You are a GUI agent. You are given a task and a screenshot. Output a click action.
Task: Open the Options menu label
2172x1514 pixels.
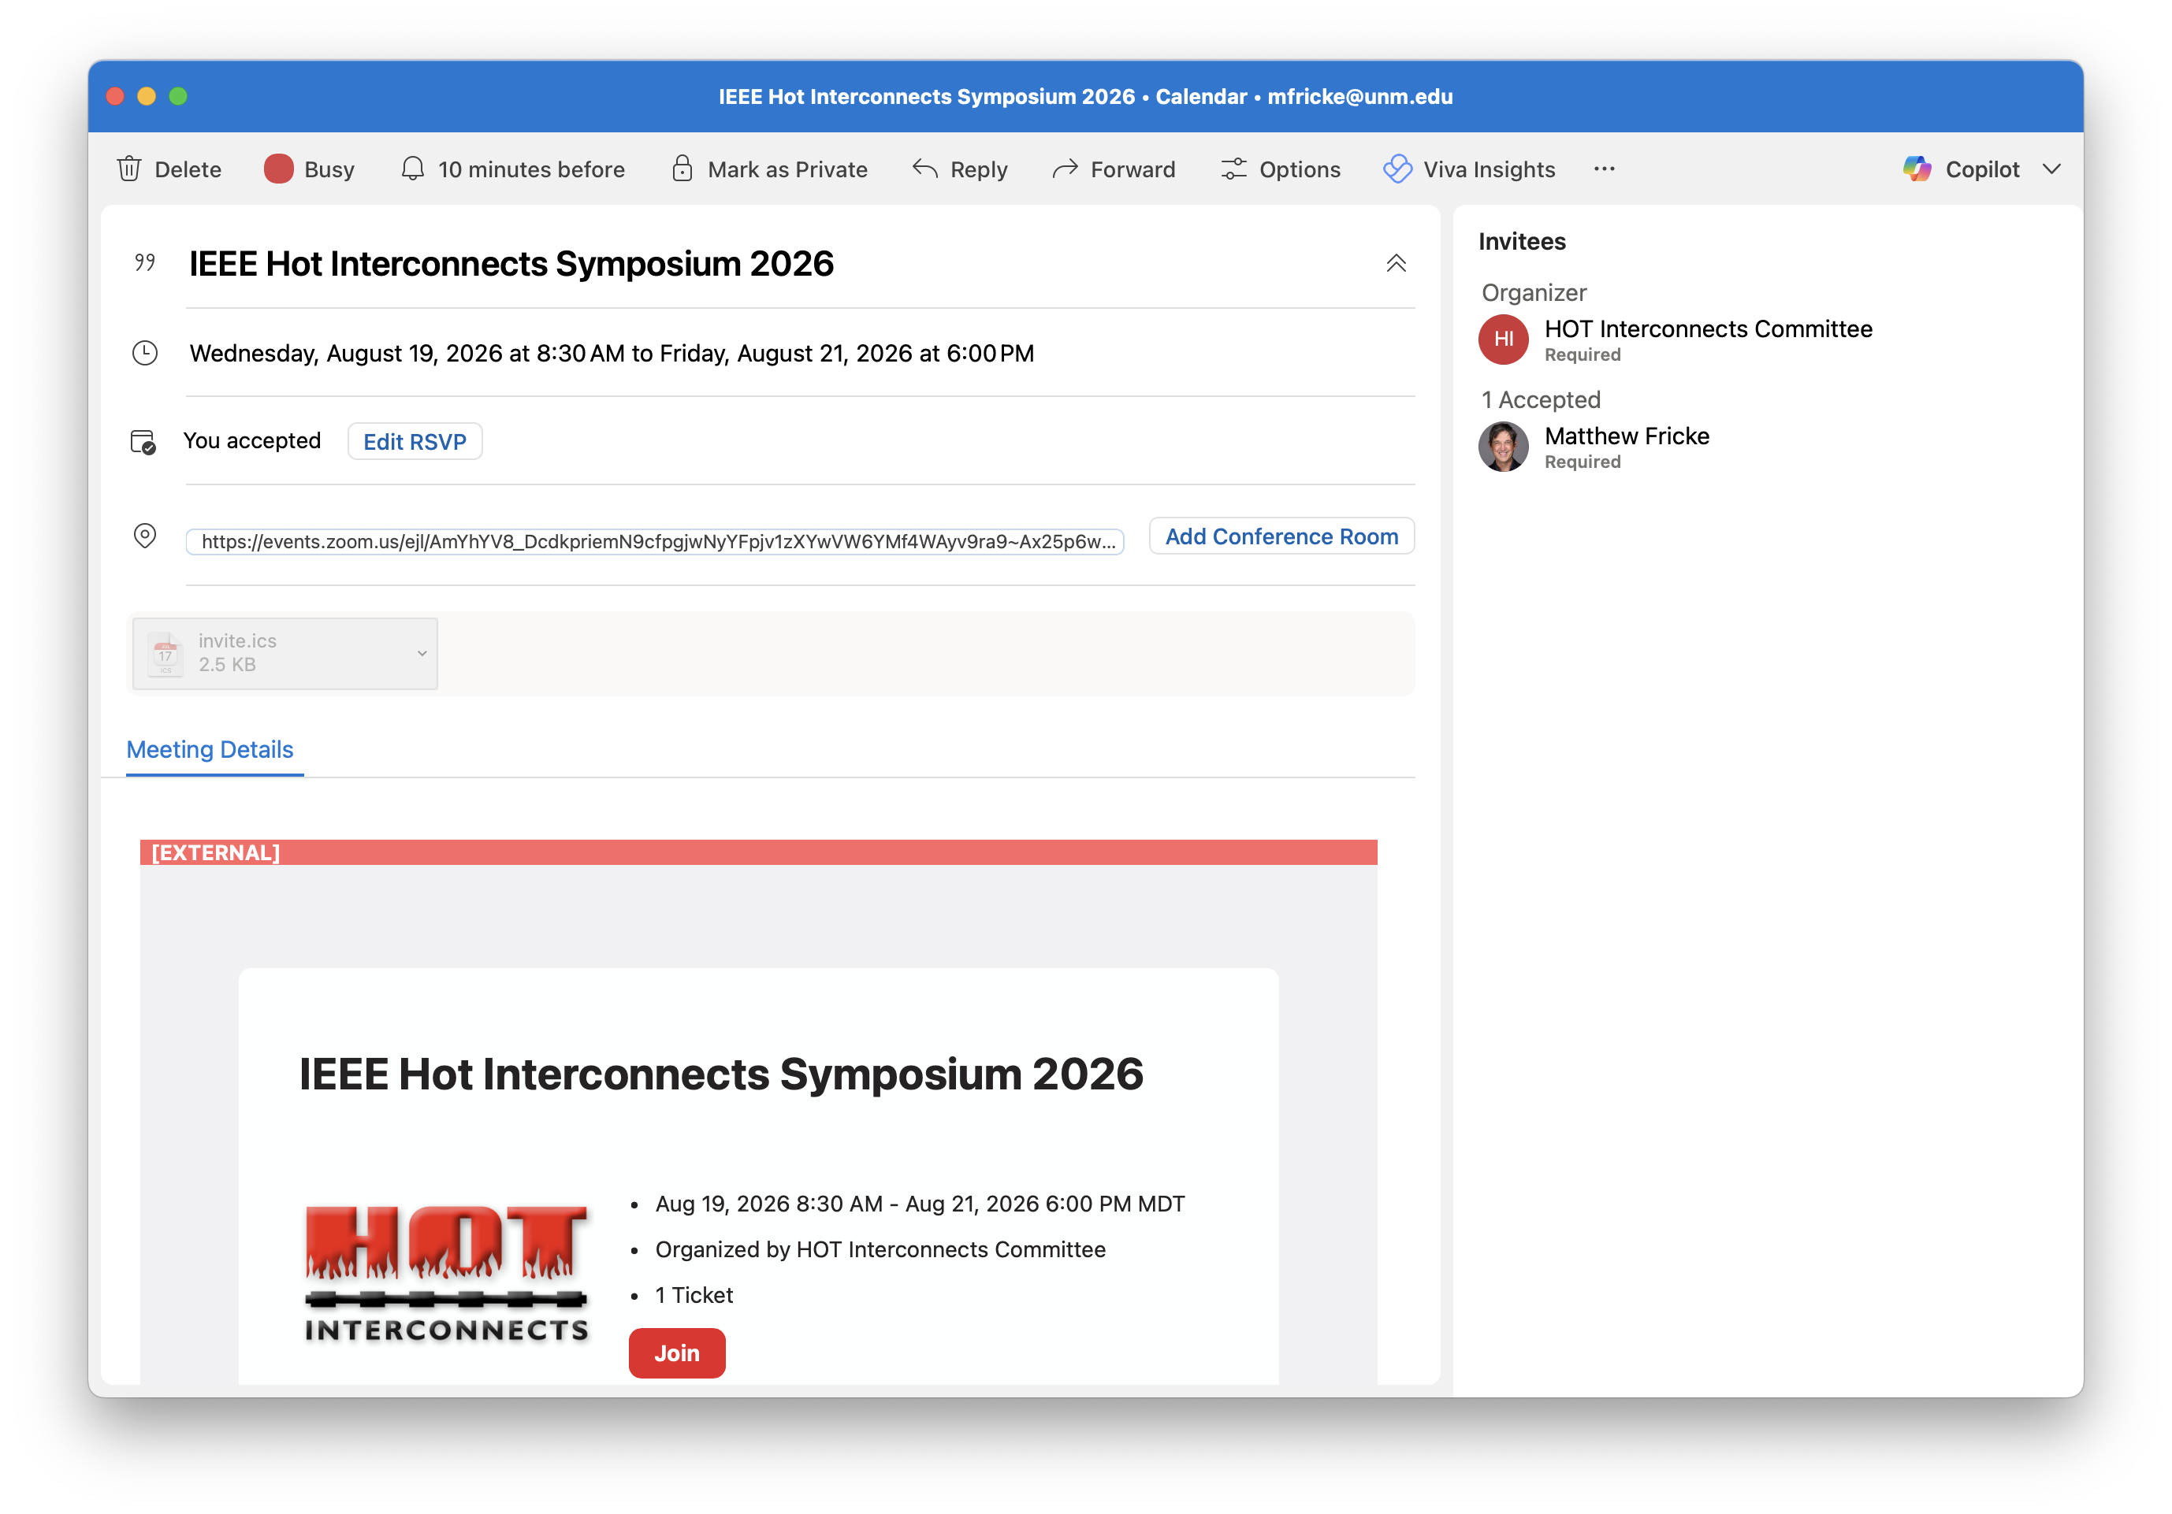point(1300,169)
